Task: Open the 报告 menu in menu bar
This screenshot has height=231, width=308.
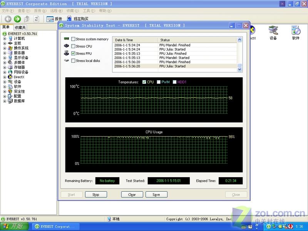Action: (x=40, y=11)
